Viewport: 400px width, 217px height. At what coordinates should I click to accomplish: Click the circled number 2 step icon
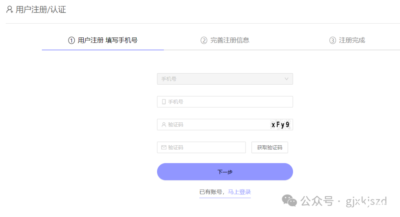tap(204, 40)
